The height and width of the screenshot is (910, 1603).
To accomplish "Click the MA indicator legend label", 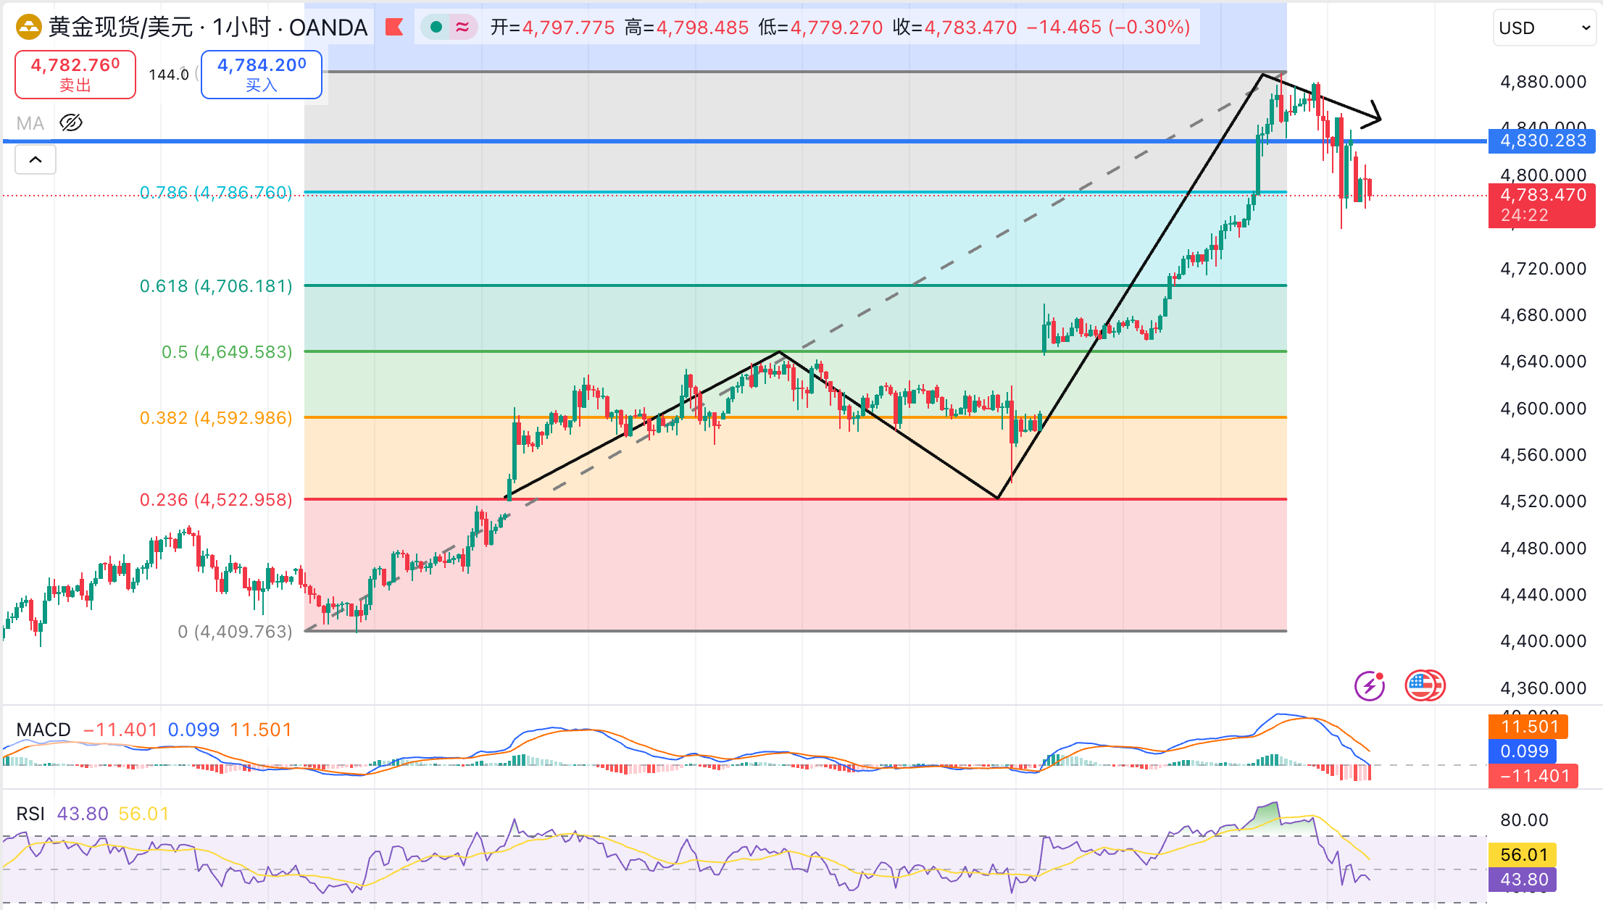I will pyautogui.click(x=30, y=124).
